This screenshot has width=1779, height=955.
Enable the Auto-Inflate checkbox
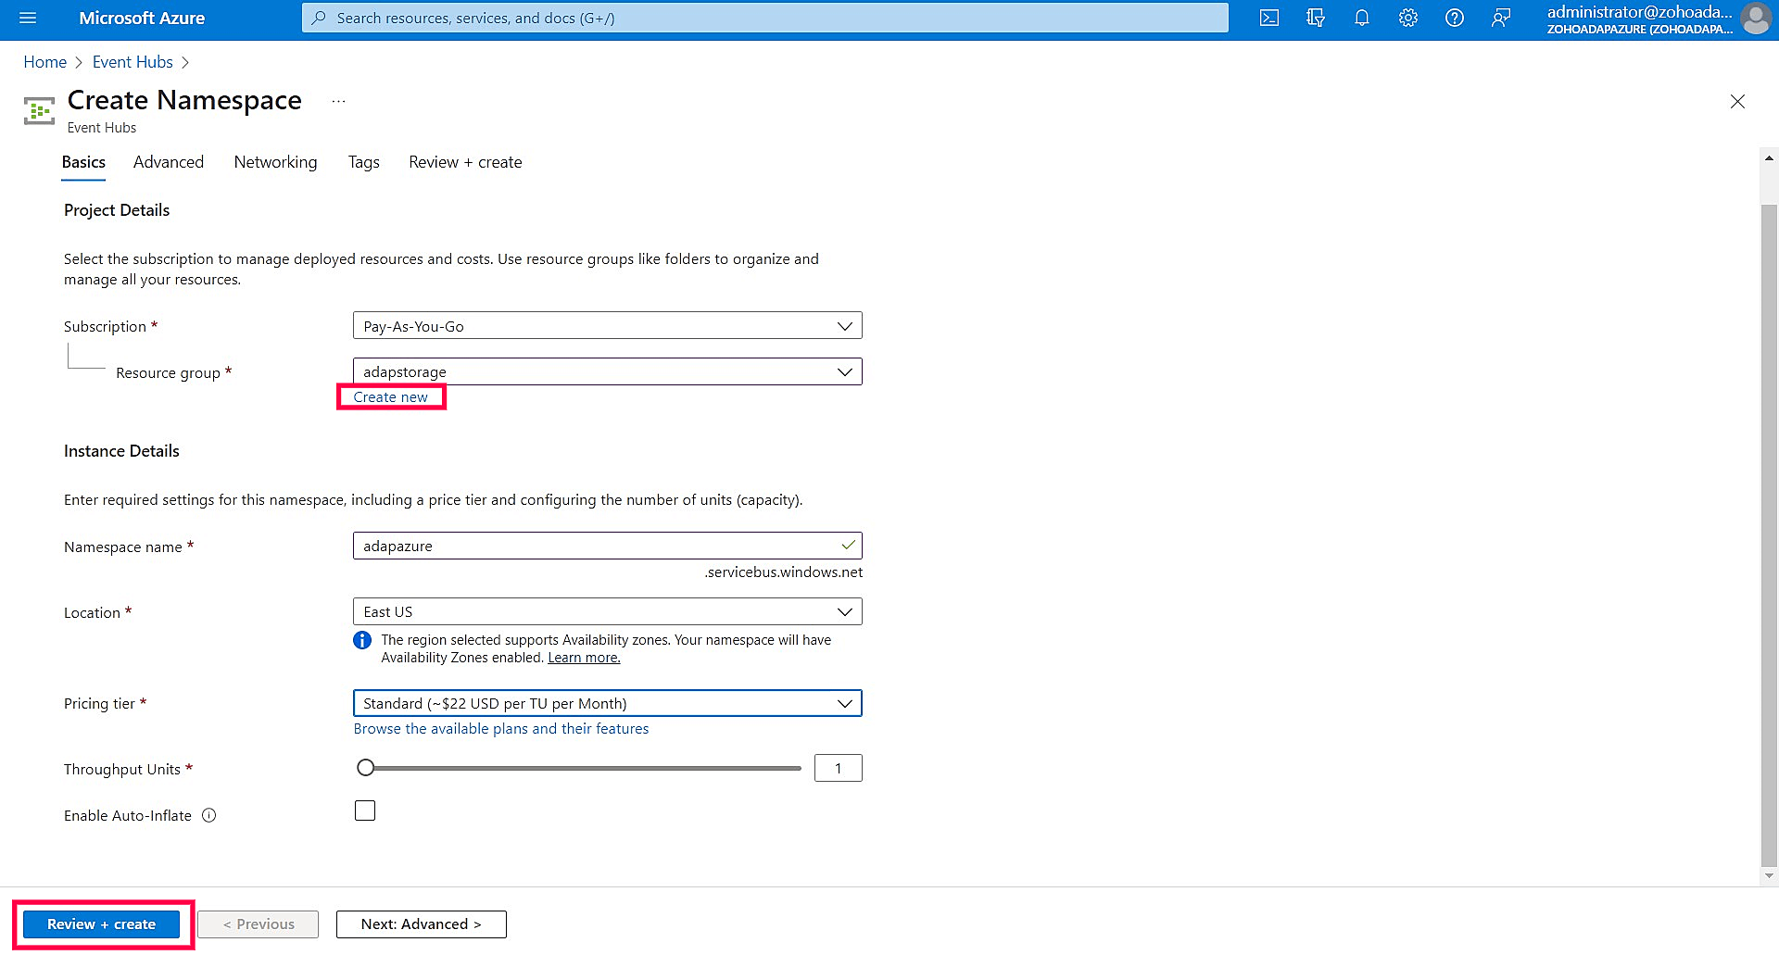pyautogui.click(x=365, y=810)
